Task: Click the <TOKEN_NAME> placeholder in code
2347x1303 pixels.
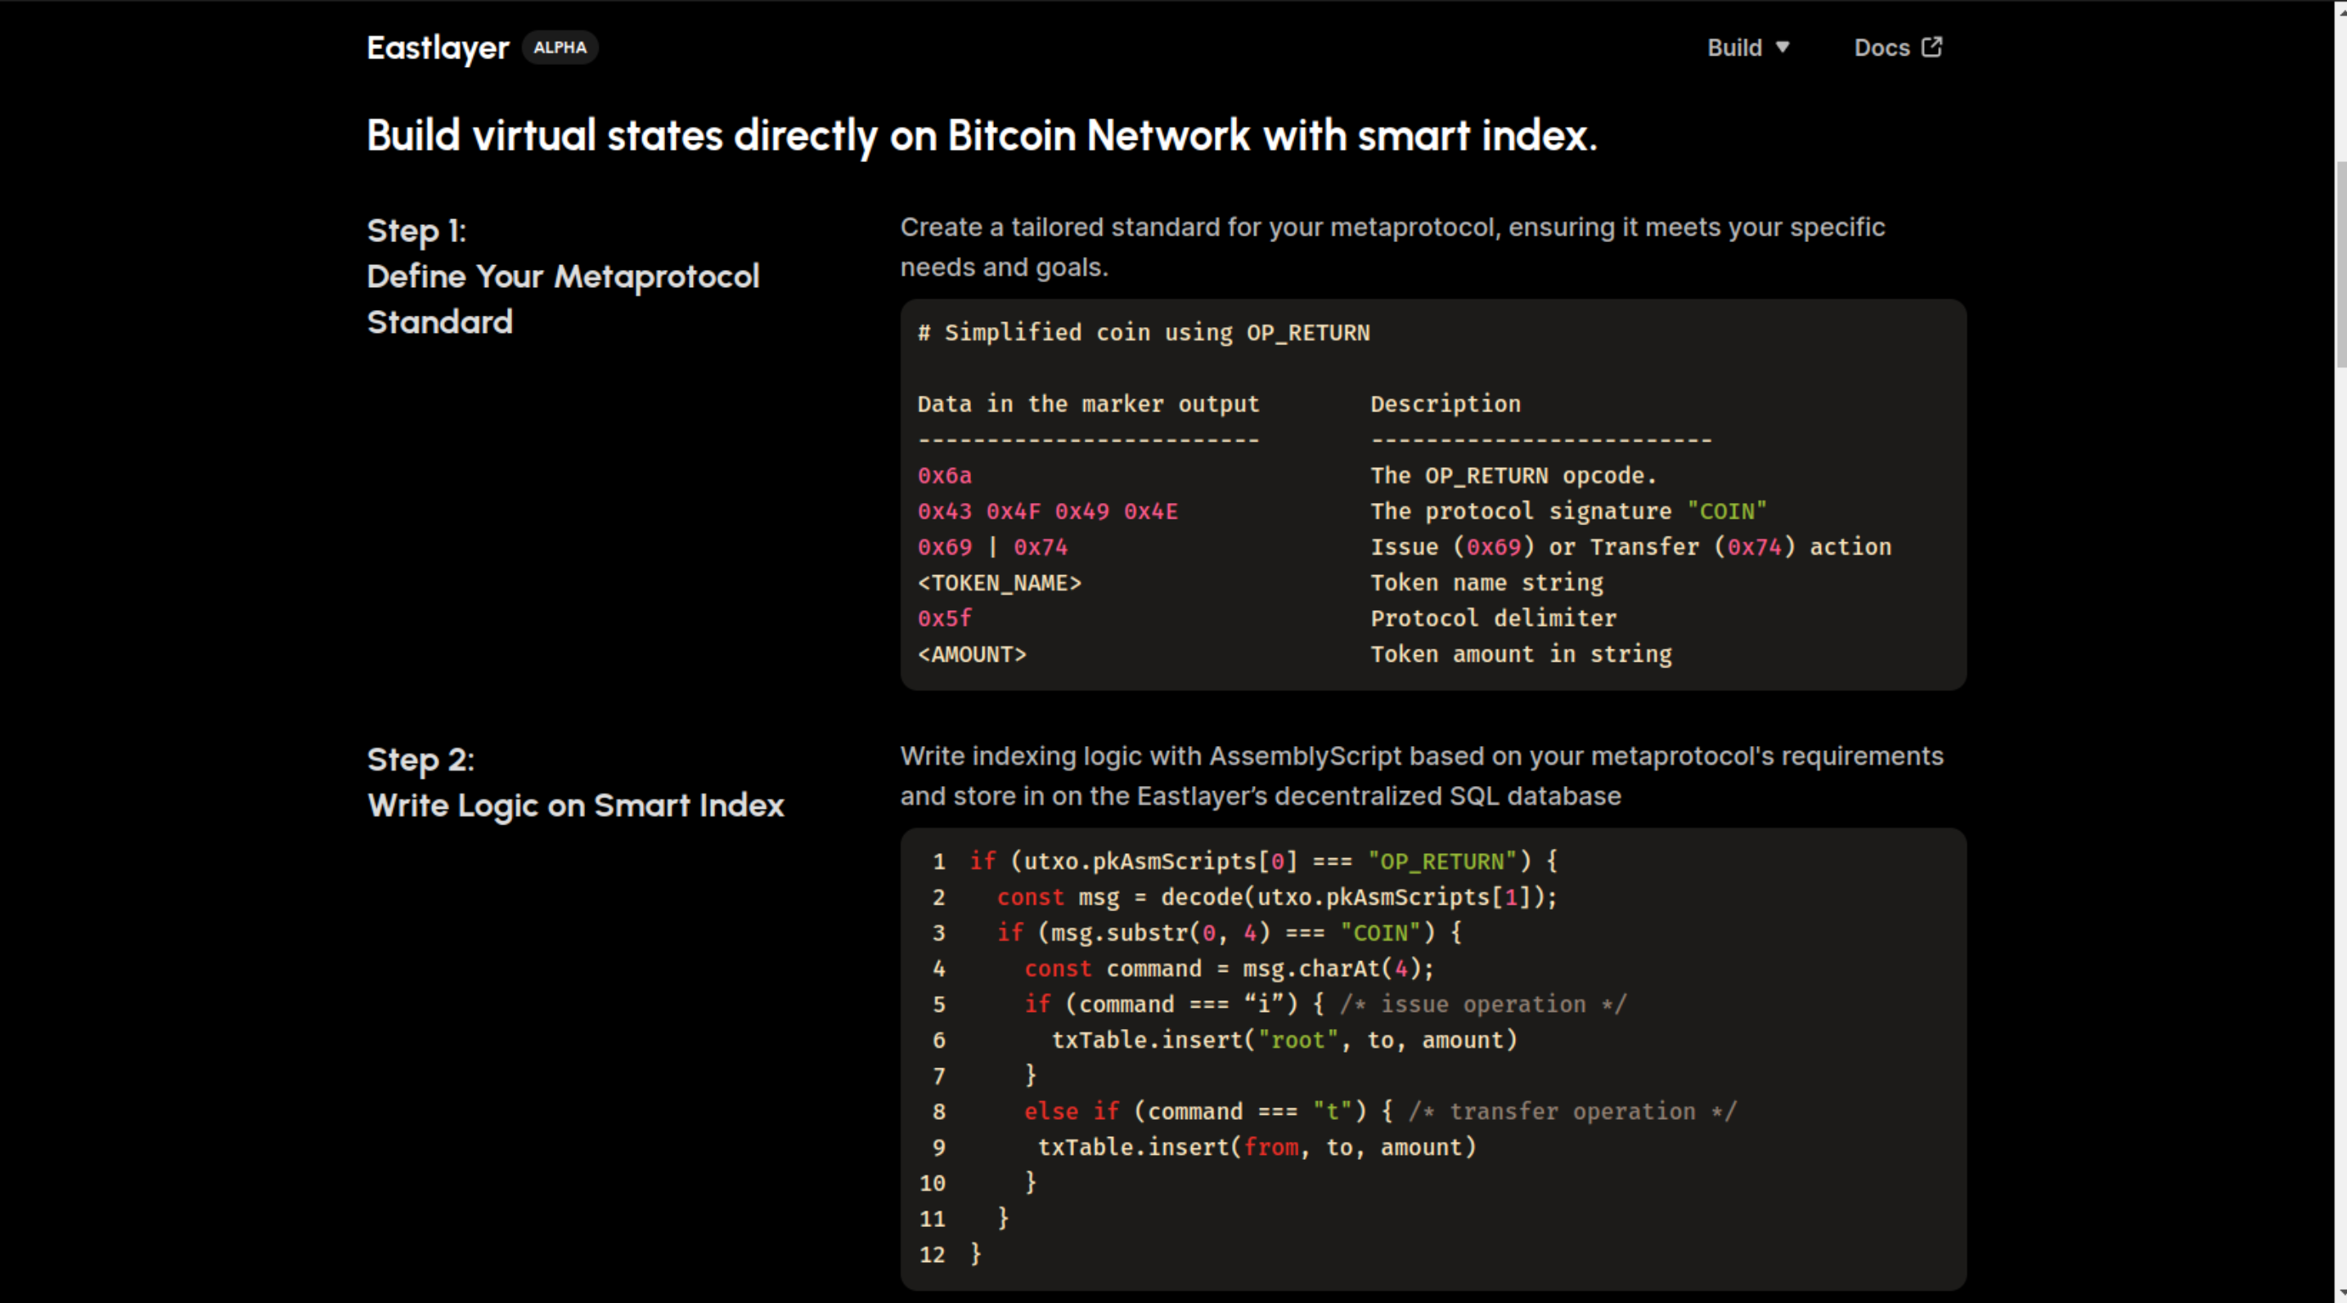Action: pos(999,583)
